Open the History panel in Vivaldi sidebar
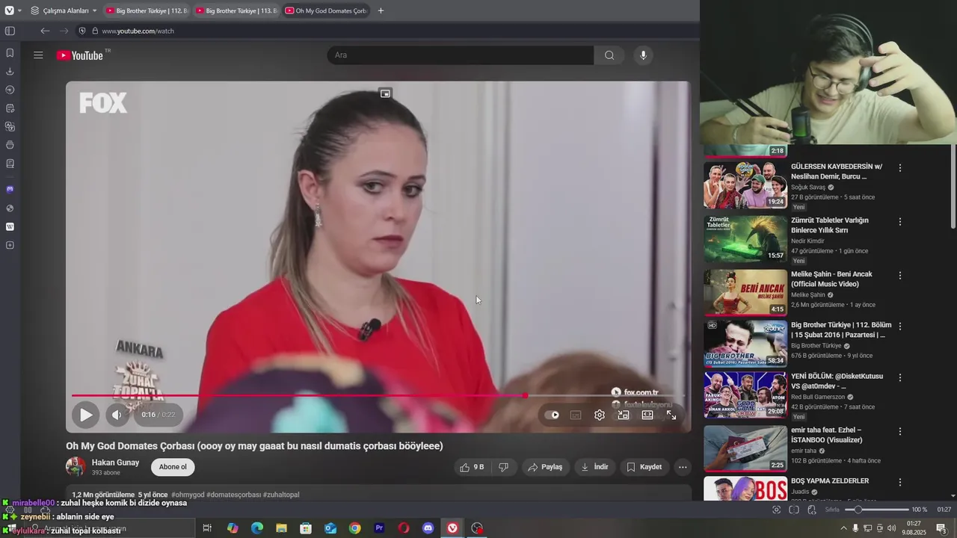This screenshot has width=957, height=538. click(x=10, y=90)
